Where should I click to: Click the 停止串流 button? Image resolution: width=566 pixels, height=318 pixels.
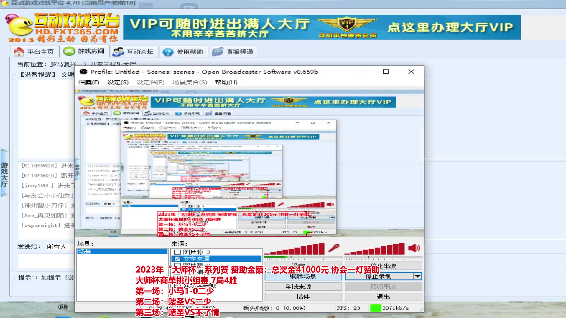(x=384, y=266)
